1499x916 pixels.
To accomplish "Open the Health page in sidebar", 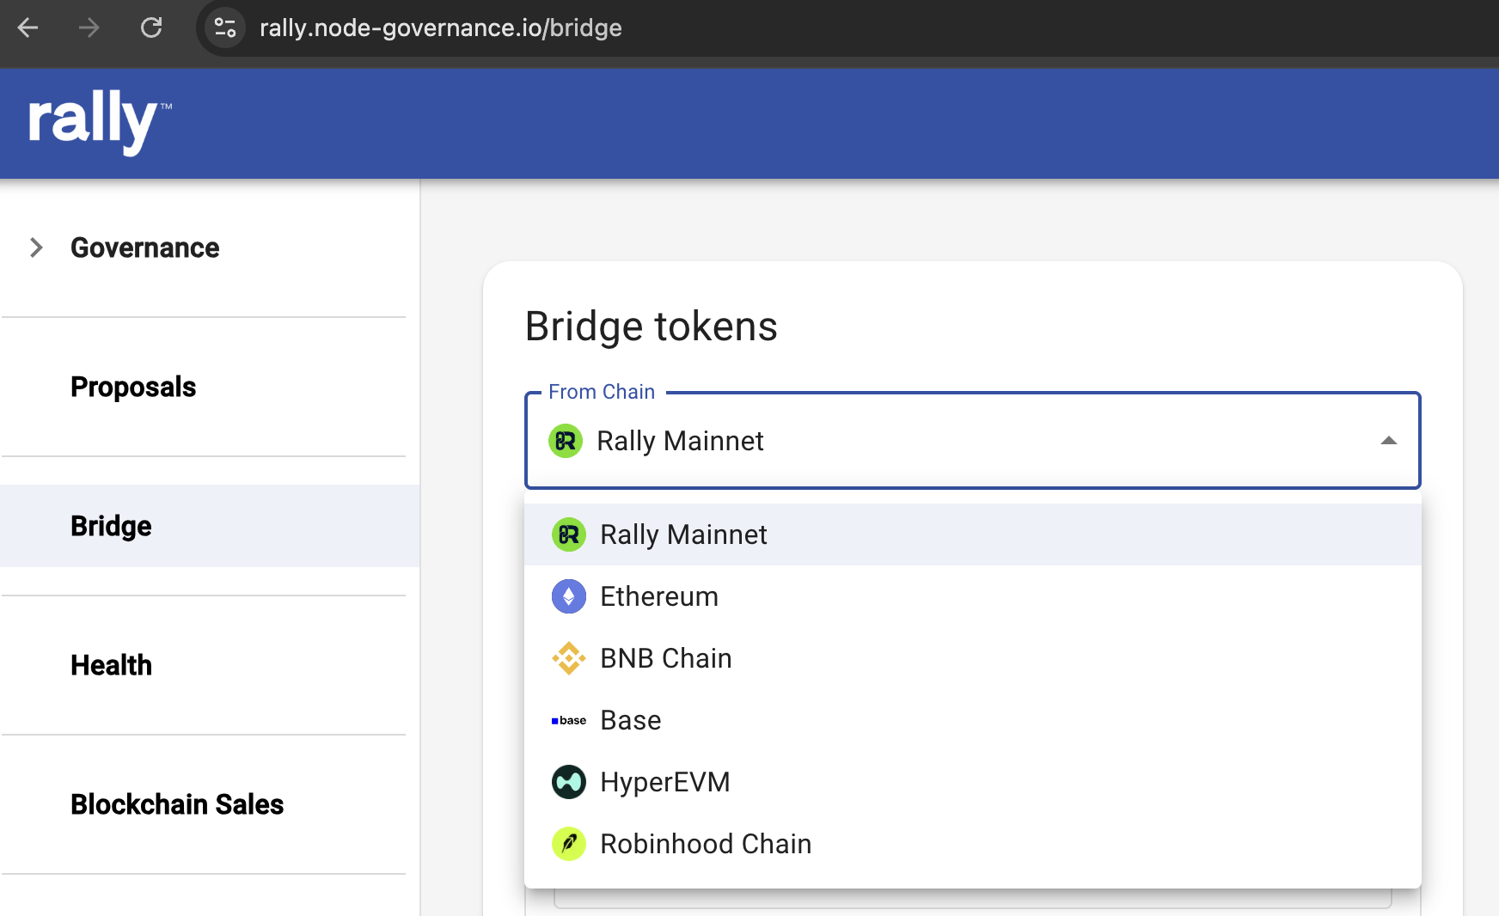I will click(111, 665).
